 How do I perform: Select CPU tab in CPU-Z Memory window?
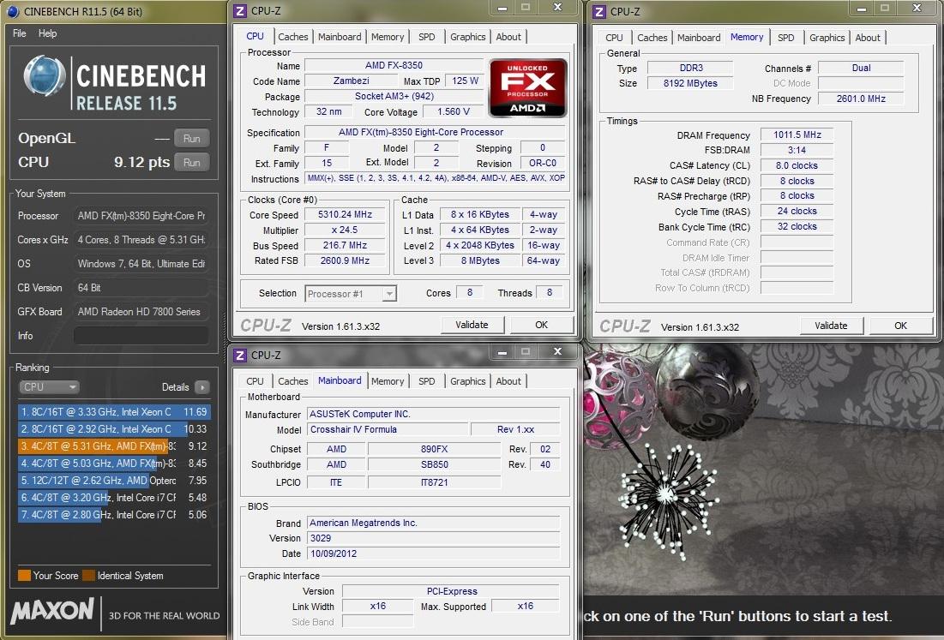point(614,38)
